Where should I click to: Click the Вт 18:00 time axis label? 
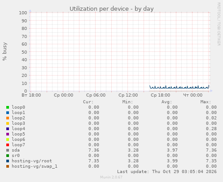tap(31, 95)
